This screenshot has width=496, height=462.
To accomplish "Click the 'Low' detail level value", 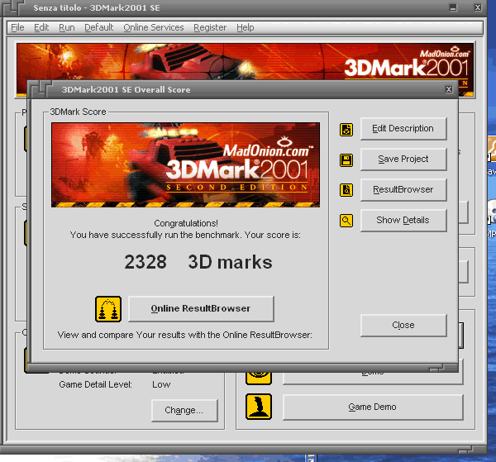I will (161, 385).
